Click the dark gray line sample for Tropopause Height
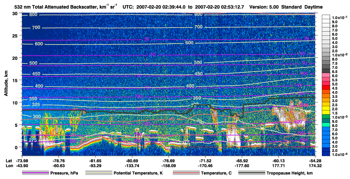The width and height of the screenshot is (350, 179). coord(251,173)
